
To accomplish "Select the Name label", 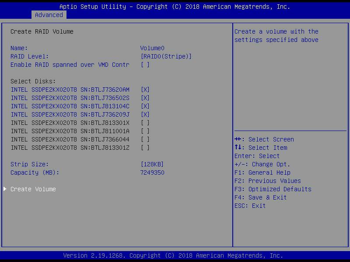I will click(19, 48).
